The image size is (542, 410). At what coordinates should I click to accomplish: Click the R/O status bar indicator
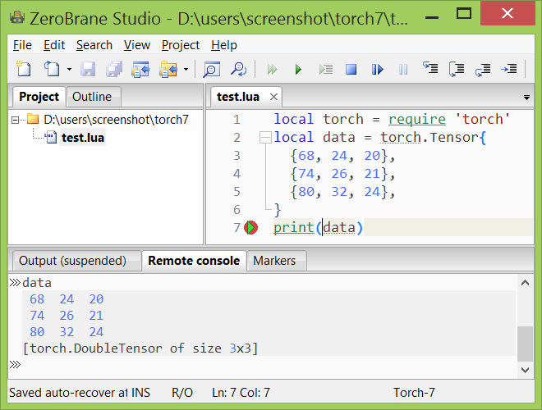tap(182, 393)
